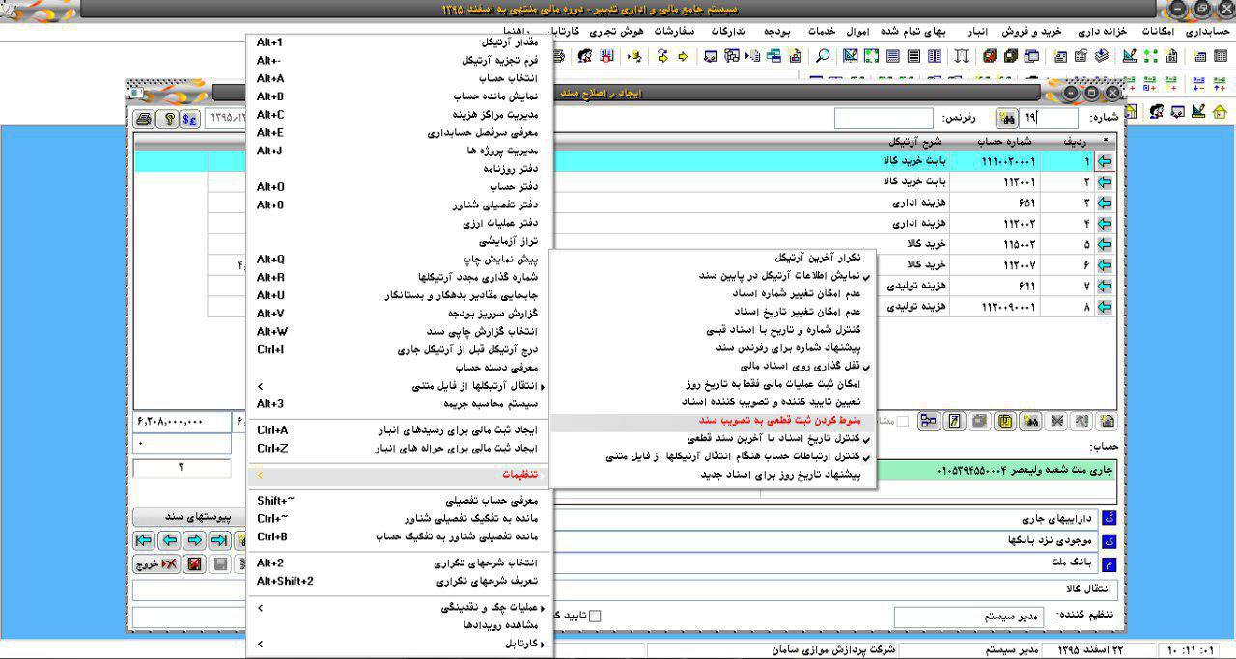The height and width of the screenshot is (659, 1236).
Task: Click the home icon at toolbar's right end
Action: click(1219, 112)
